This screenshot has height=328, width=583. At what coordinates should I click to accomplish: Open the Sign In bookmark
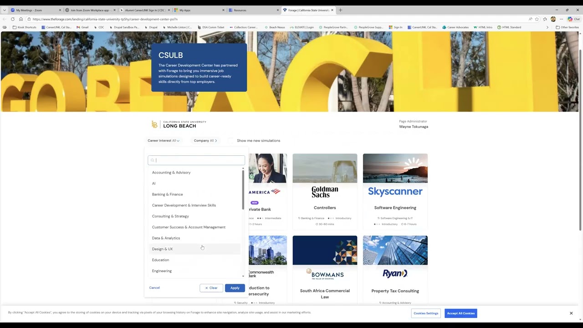[395, 27]
